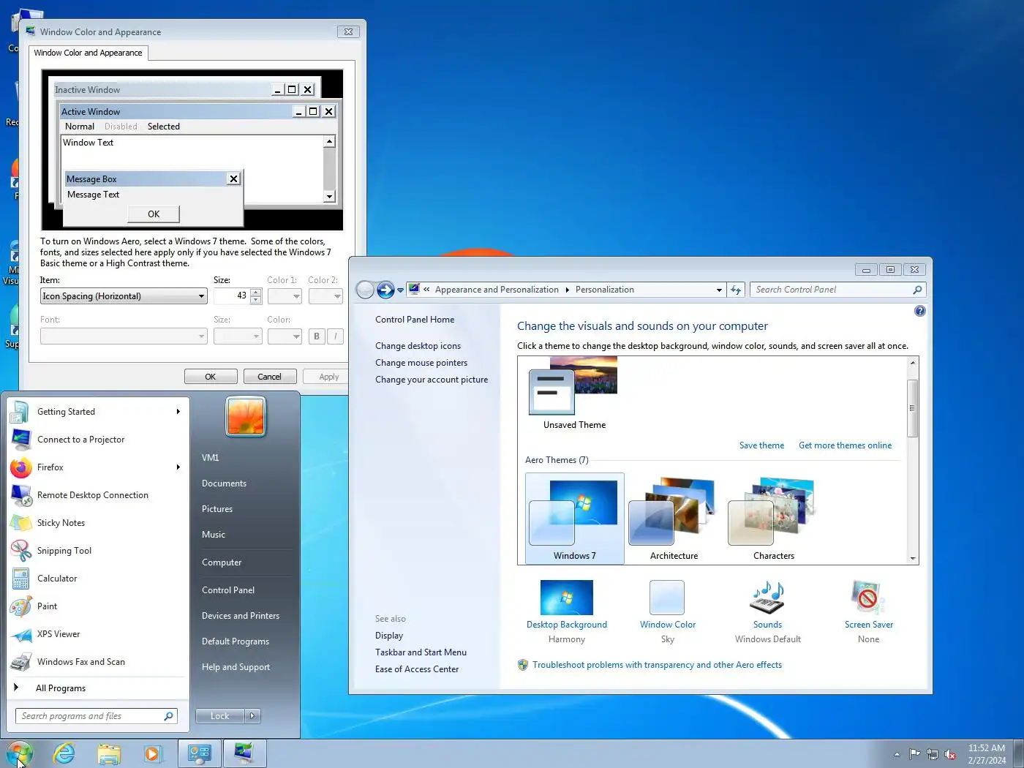Click the Action Center flag tray icon
1024x768 pixels.
[x=914, y=754]
